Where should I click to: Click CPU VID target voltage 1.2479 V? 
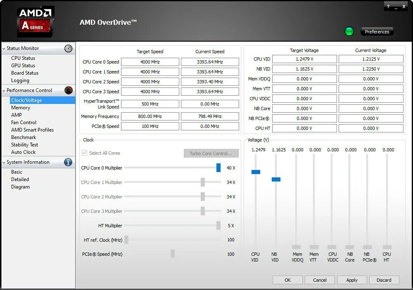click(304, 59)
